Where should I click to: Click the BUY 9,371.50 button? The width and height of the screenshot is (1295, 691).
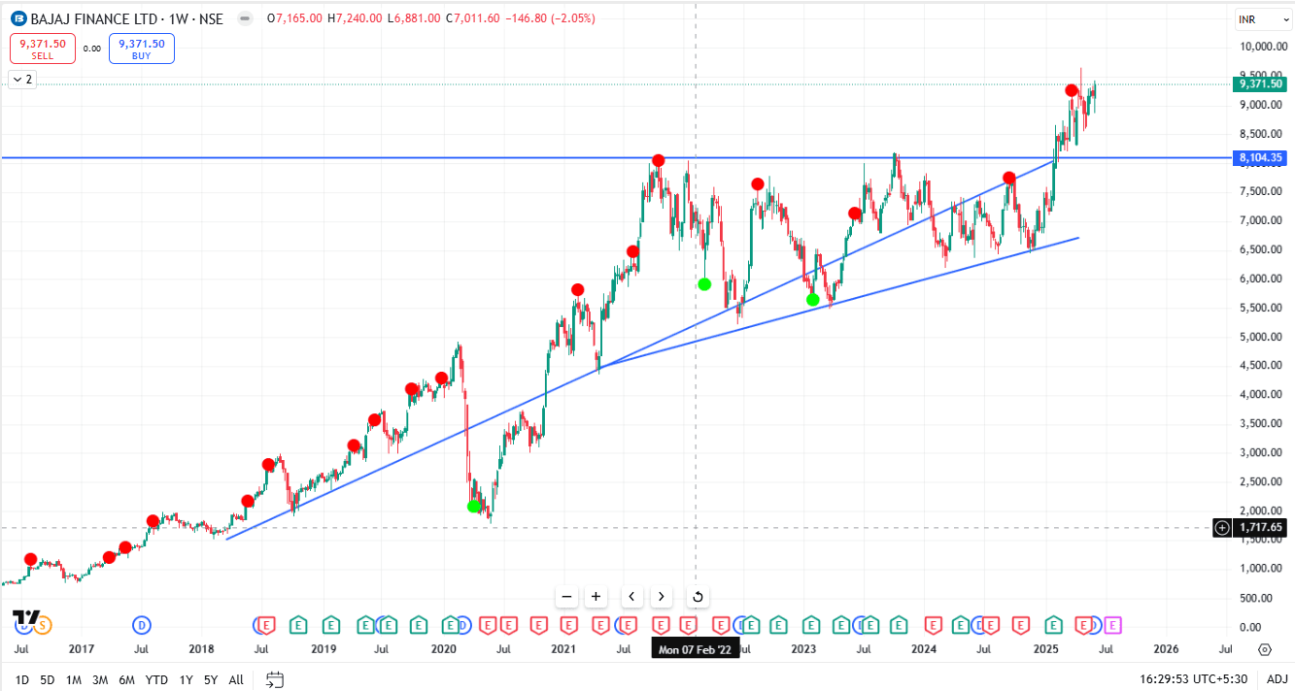142,49
